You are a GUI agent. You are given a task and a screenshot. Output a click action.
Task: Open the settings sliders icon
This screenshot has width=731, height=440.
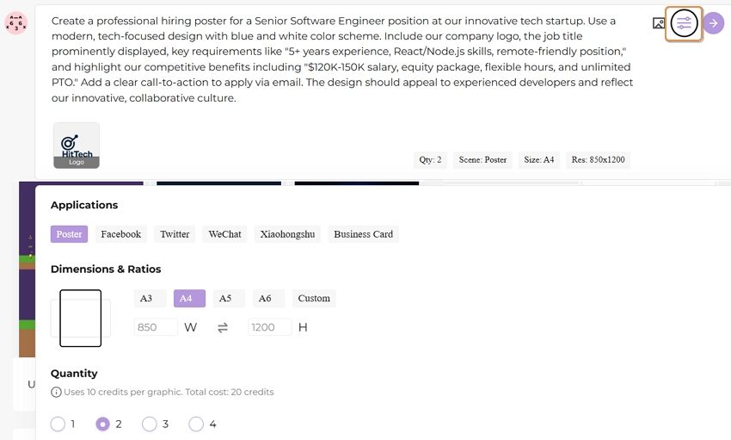tap(684, 23)
